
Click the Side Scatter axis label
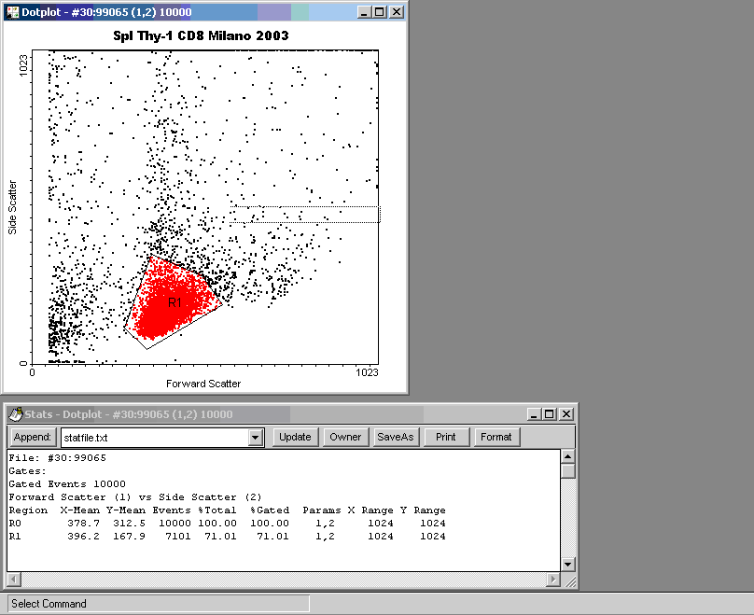(14, 205)
